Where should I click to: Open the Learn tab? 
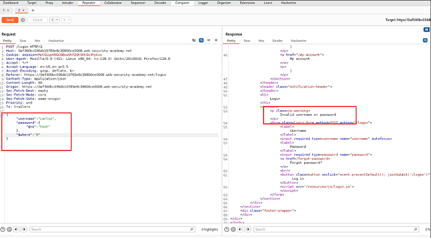(x=268, y=2)
